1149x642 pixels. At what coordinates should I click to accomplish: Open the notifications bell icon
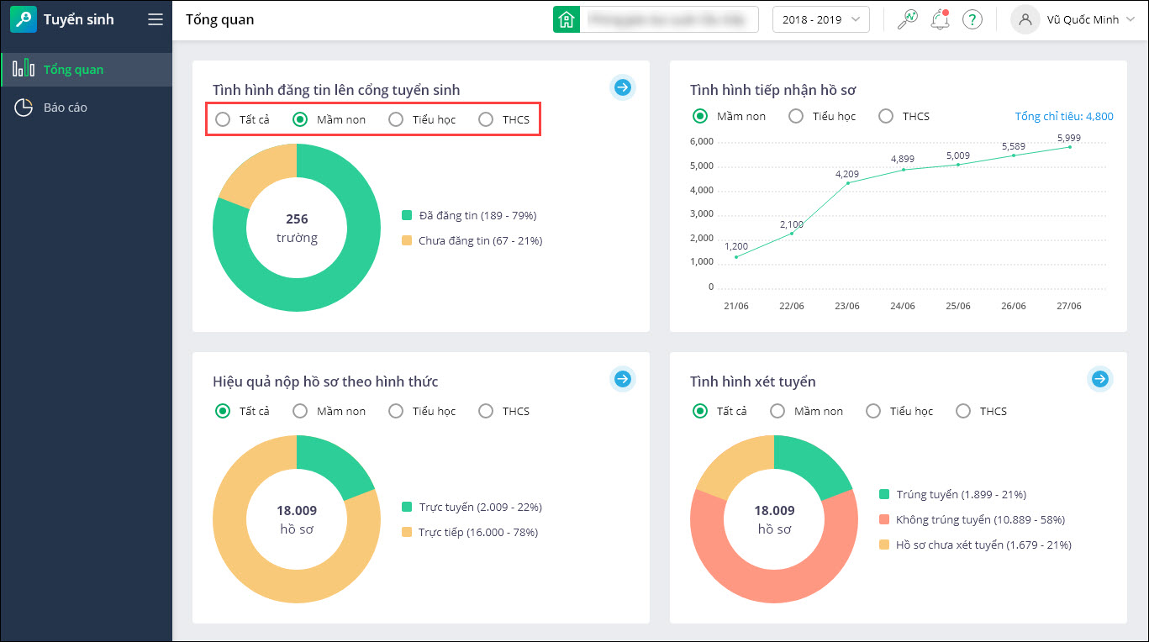coord(940,19)
